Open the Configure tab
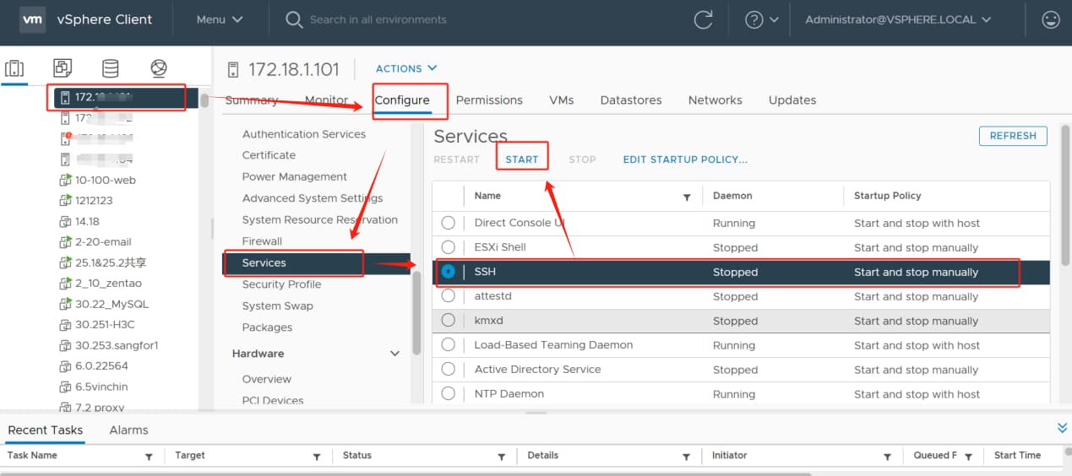Screen dimensions: 1072x476 (402, 100)
